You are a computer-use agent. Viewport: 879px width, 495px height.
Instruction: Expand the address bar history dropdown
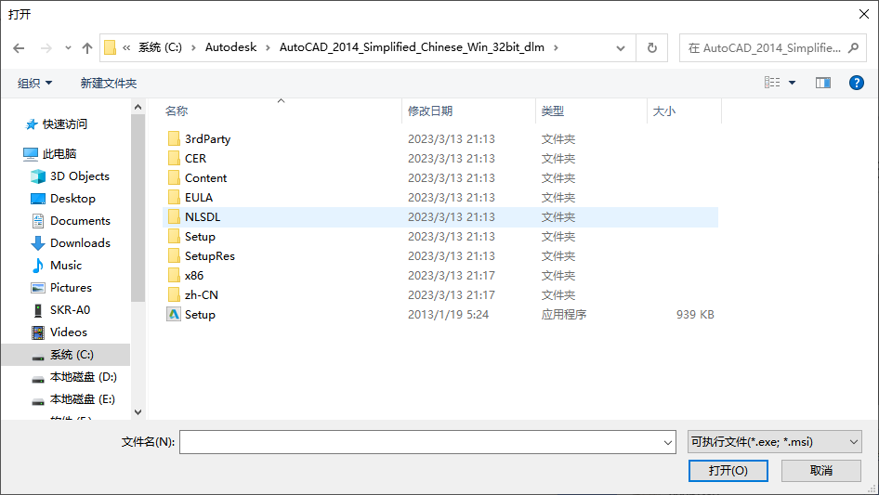[621, 47]
